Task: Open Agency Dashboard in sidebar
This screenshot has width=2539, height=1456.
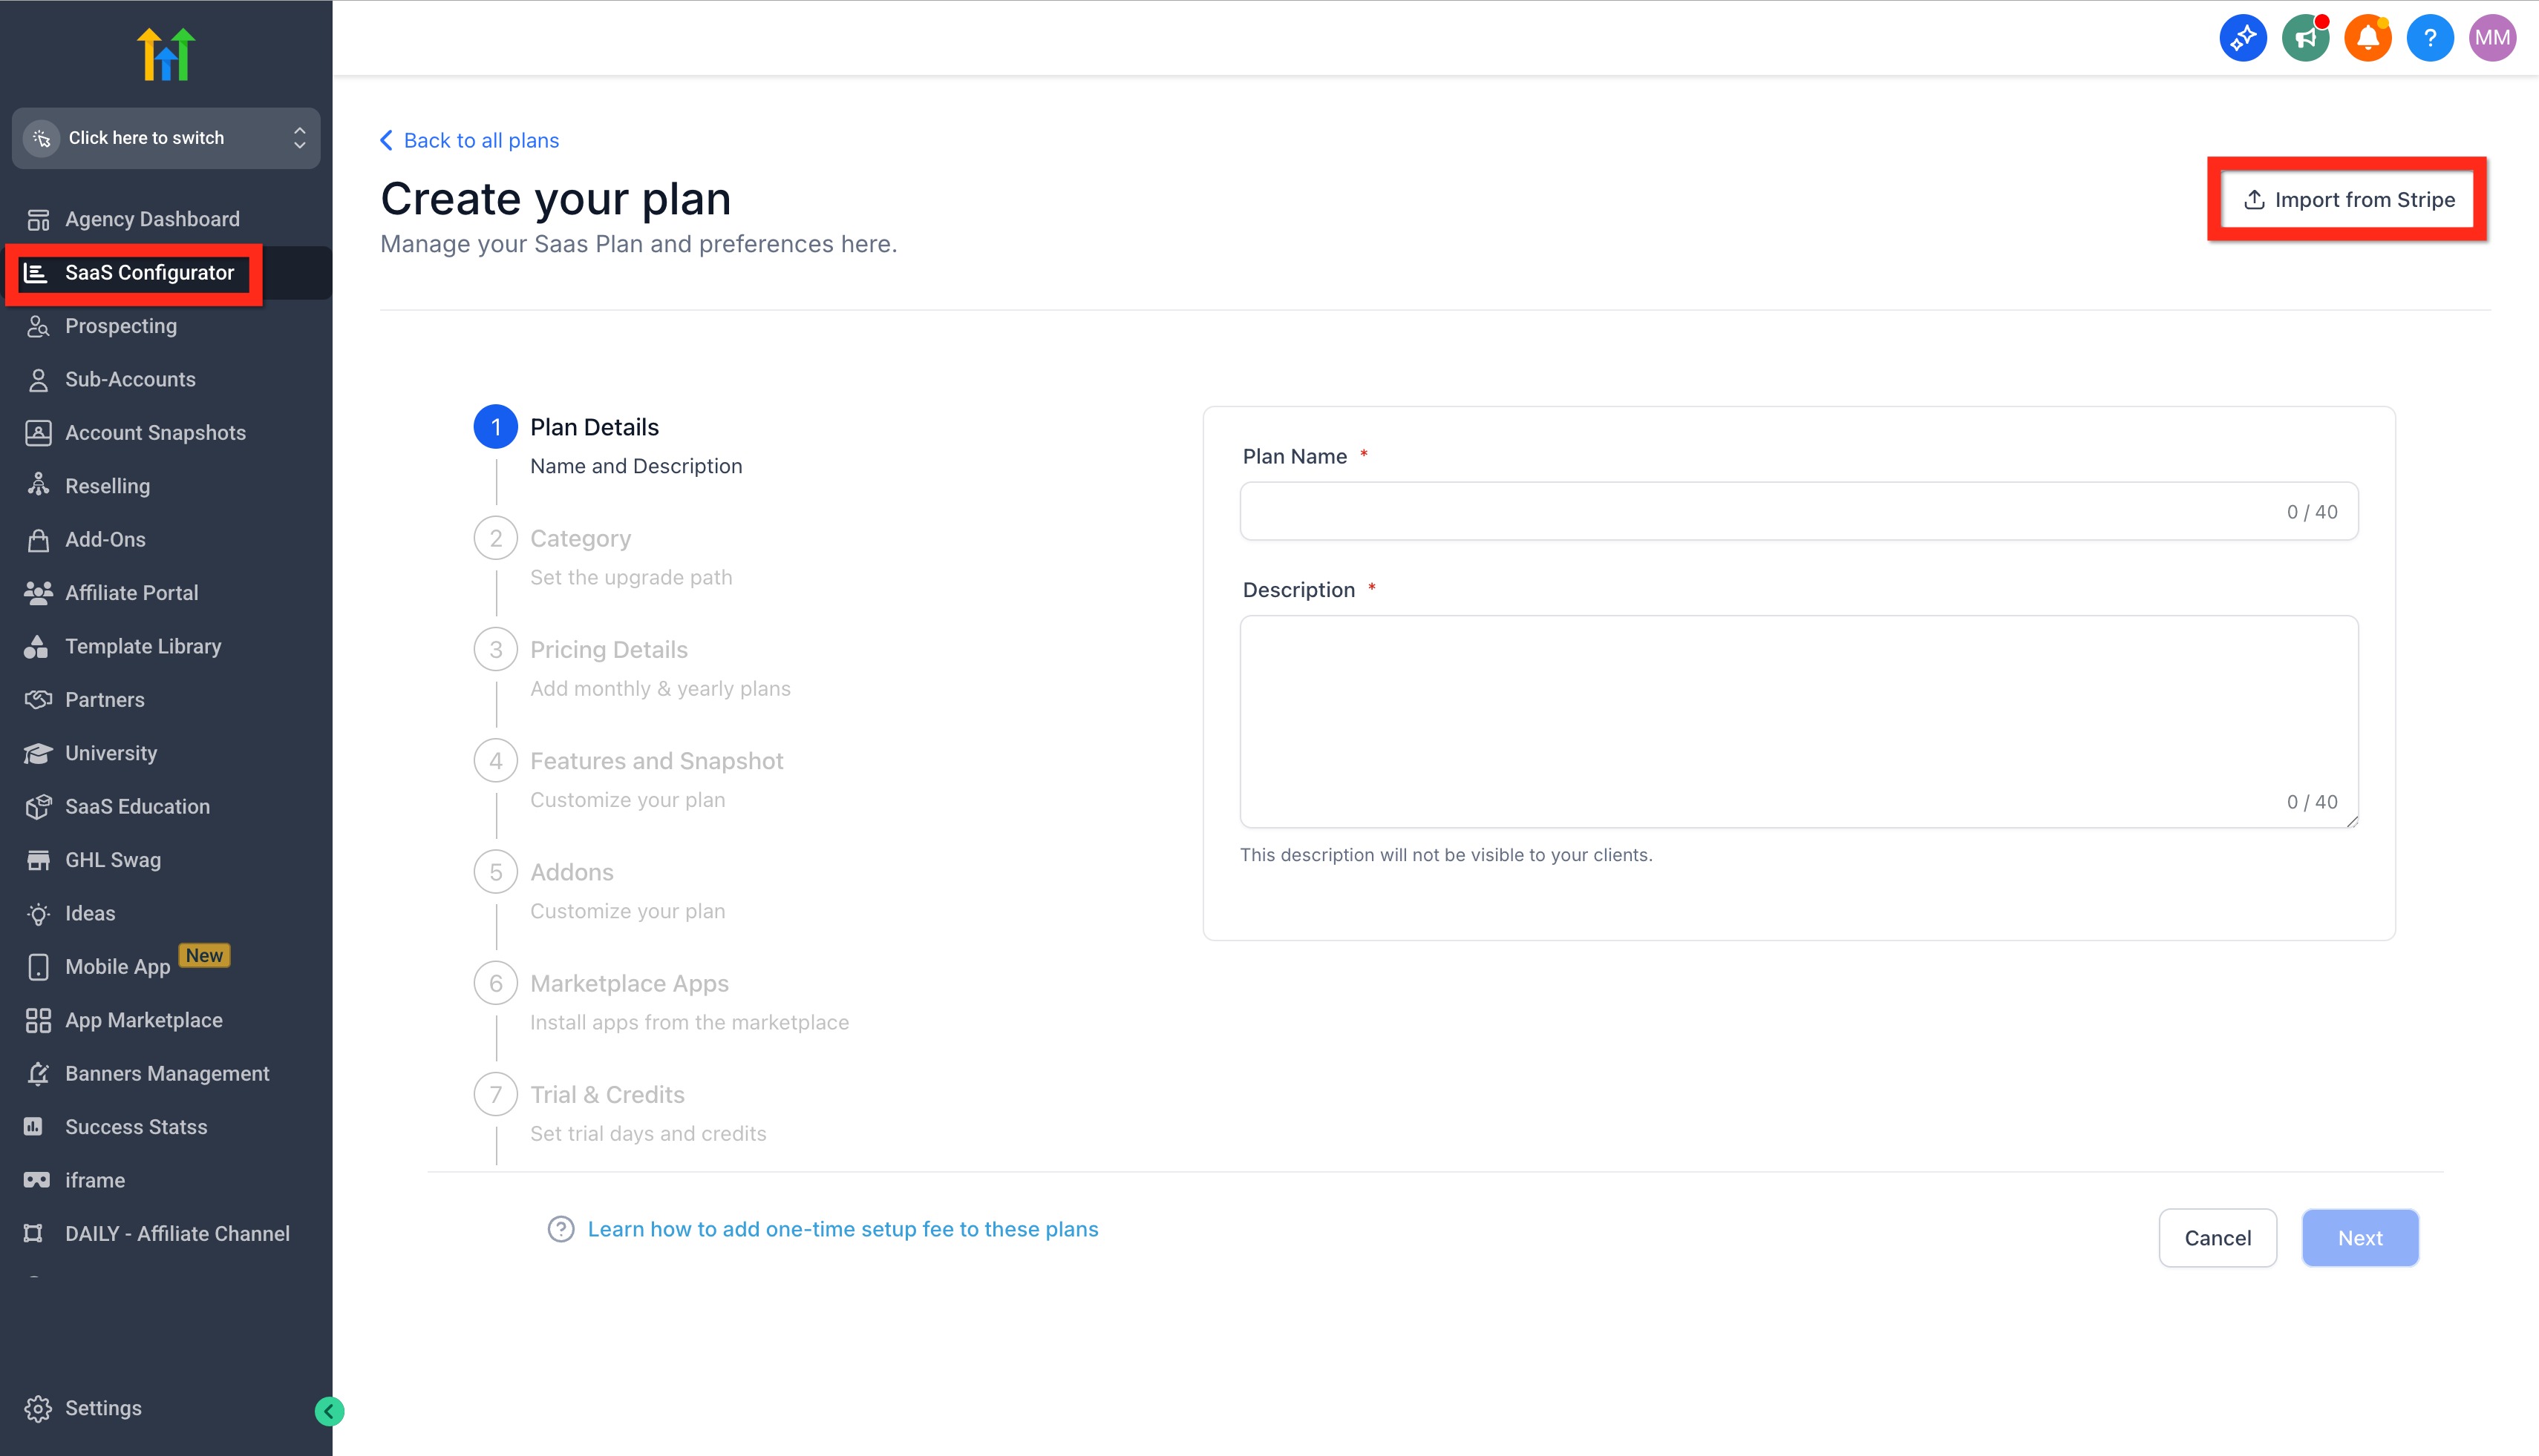Action: coord(151,219)
